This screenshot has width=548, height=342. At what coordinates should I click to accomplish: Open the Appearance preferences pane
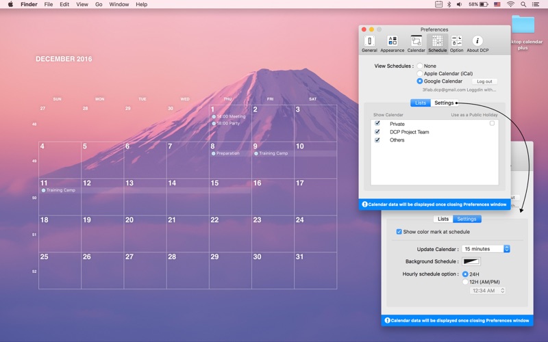(392, 44)
